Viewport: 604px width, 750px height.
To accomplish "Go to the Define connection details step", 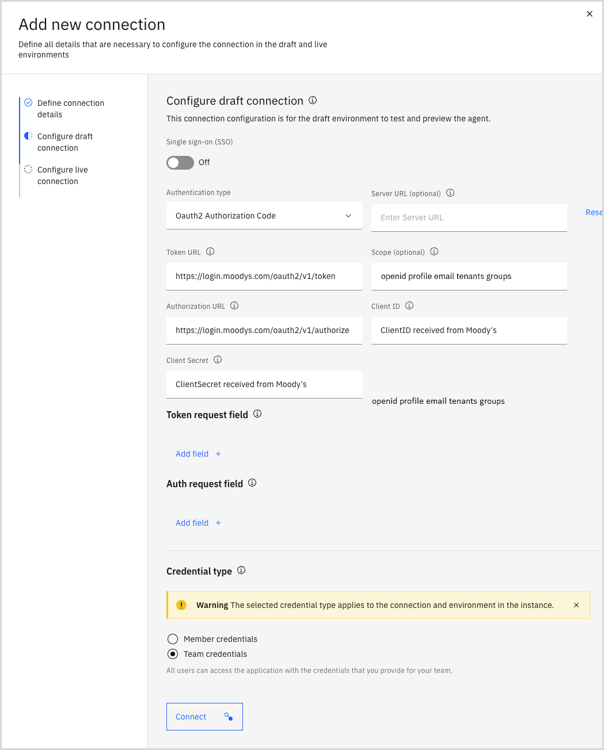I will pyautogui.click(x=70, y=108).
